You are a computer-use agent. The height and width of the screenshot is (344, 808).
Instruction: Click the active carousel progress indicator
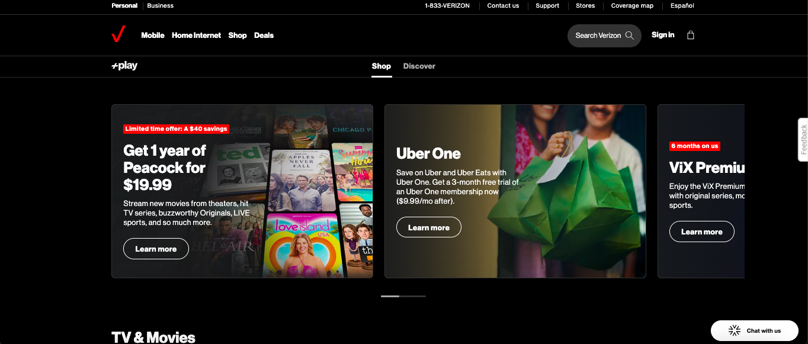pos(390,296)
